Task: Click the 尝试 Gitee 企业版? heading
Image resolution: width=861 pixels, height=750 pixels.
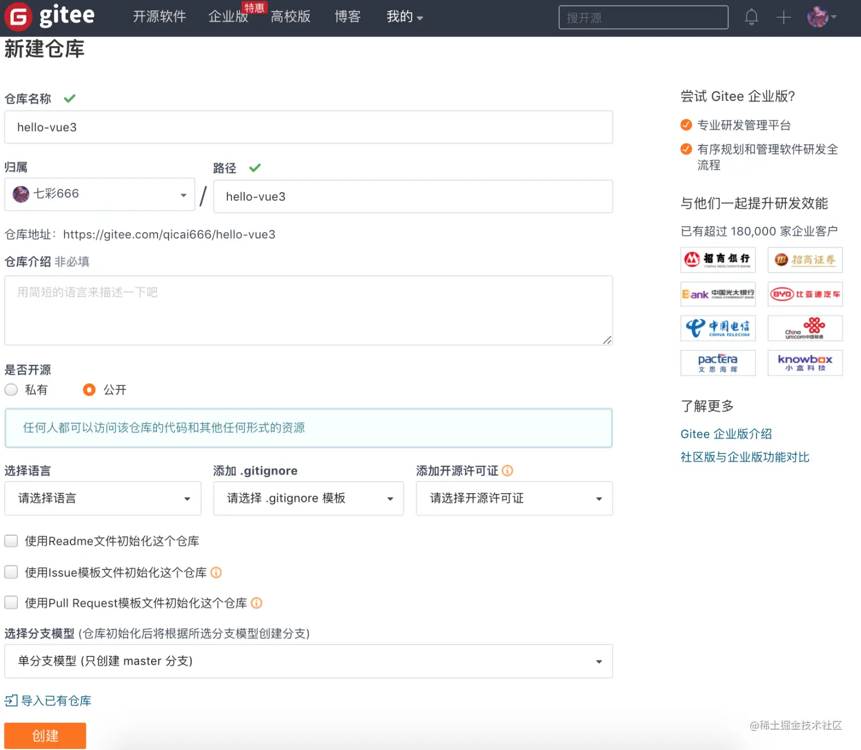Action: click(738, 96)
